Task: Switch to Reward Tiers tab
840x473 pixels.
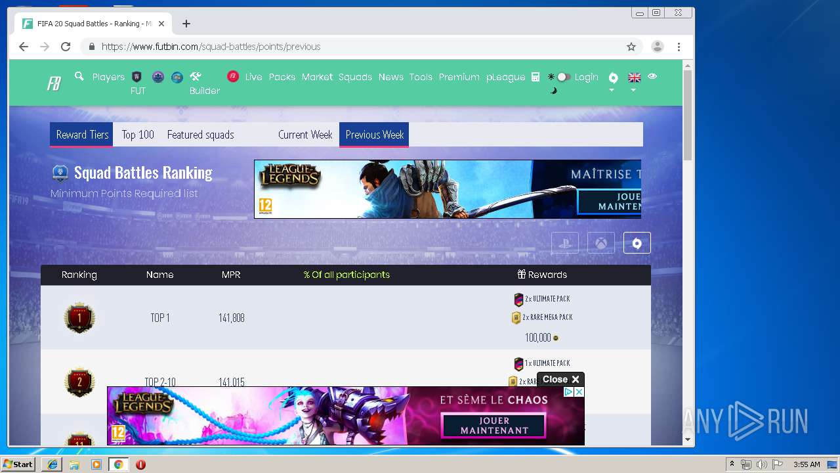Action: coord(82,135)
